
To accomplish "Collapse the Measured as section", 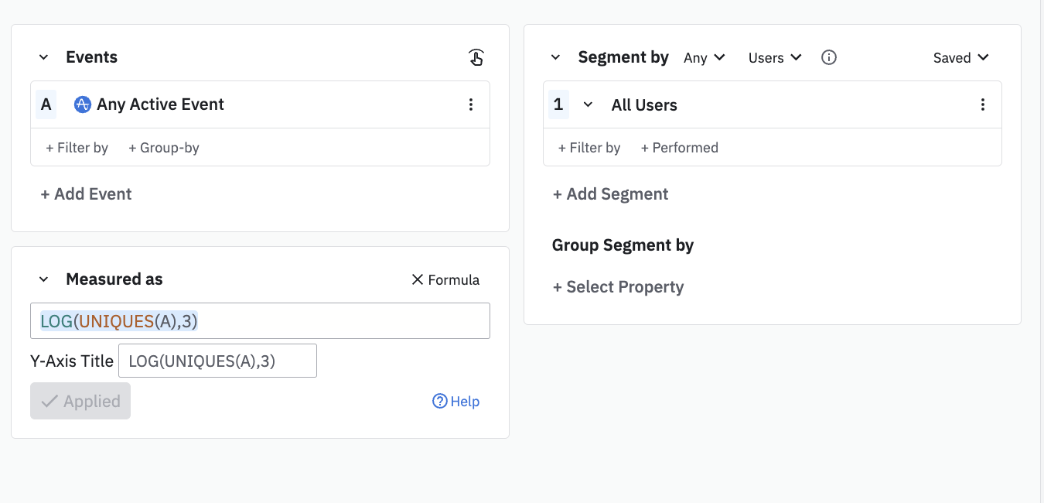I will (44, 279).
